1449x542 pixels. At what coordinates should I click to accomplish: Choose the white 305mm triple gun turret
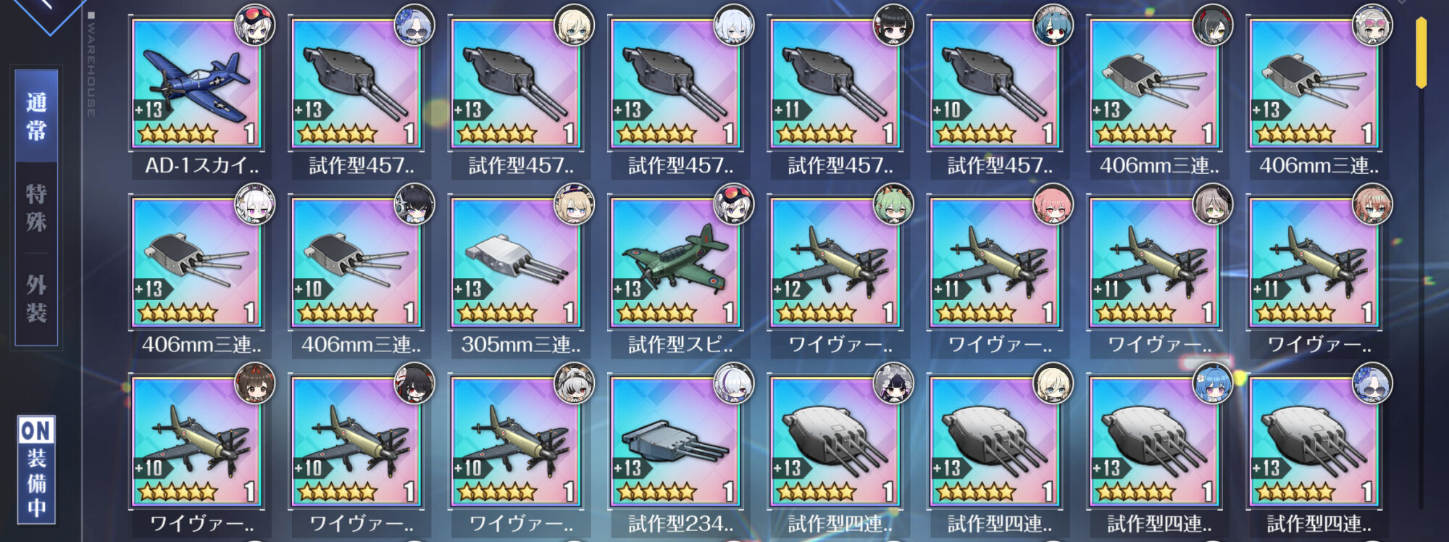[x=515, y=262]
